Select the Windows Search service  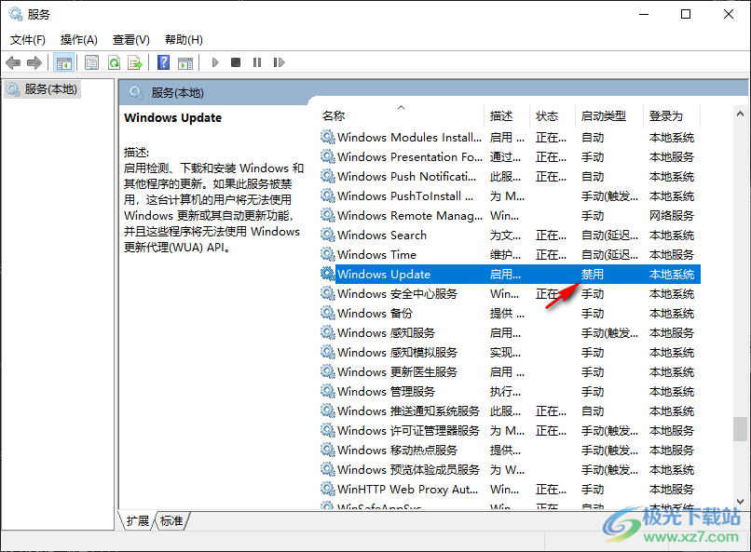[510, 236]
